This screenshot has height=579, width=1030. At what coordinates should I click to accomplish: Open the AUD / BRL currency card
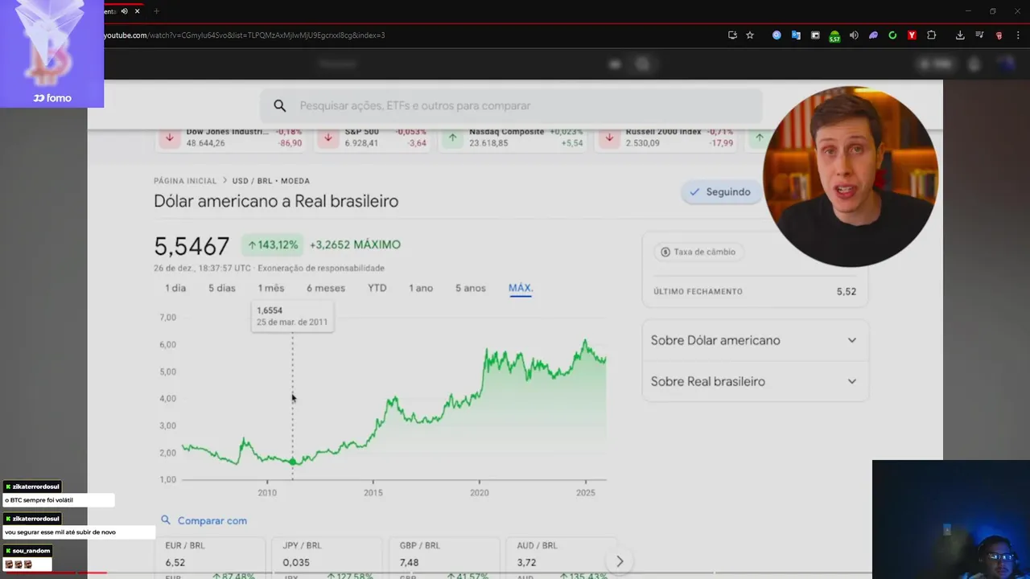[562, 557]
